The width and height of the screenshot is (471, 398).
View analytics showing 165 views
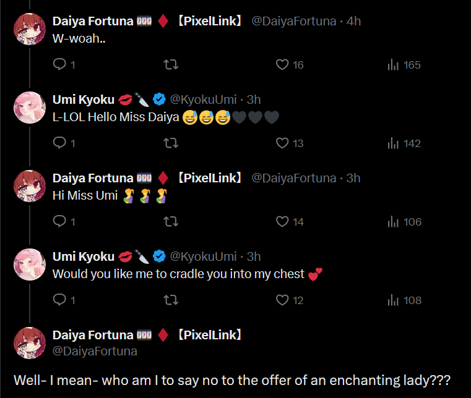click(393, 65)
